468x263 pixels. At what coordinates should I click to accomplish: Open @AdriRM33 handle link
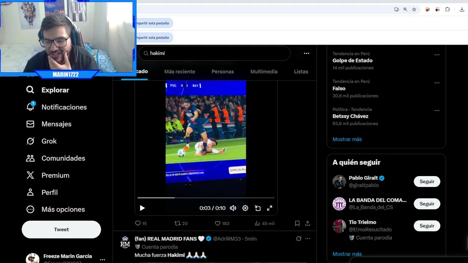[227, 239]
